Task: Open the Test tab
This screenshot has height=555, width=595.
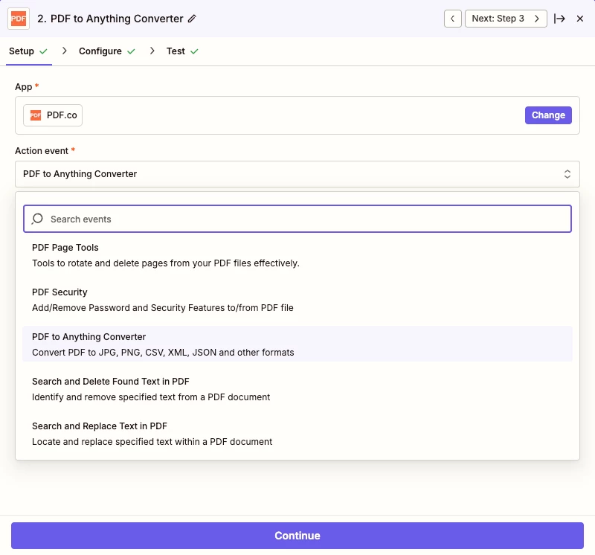Action: (182, 51)
